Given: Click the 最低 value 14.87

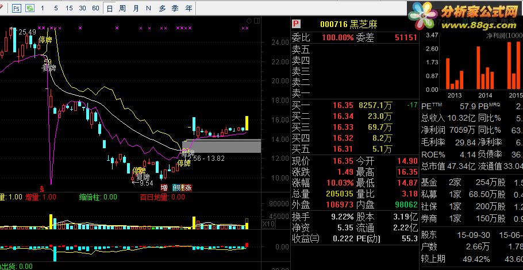Looking at the screenshot, I should [407, 183].
